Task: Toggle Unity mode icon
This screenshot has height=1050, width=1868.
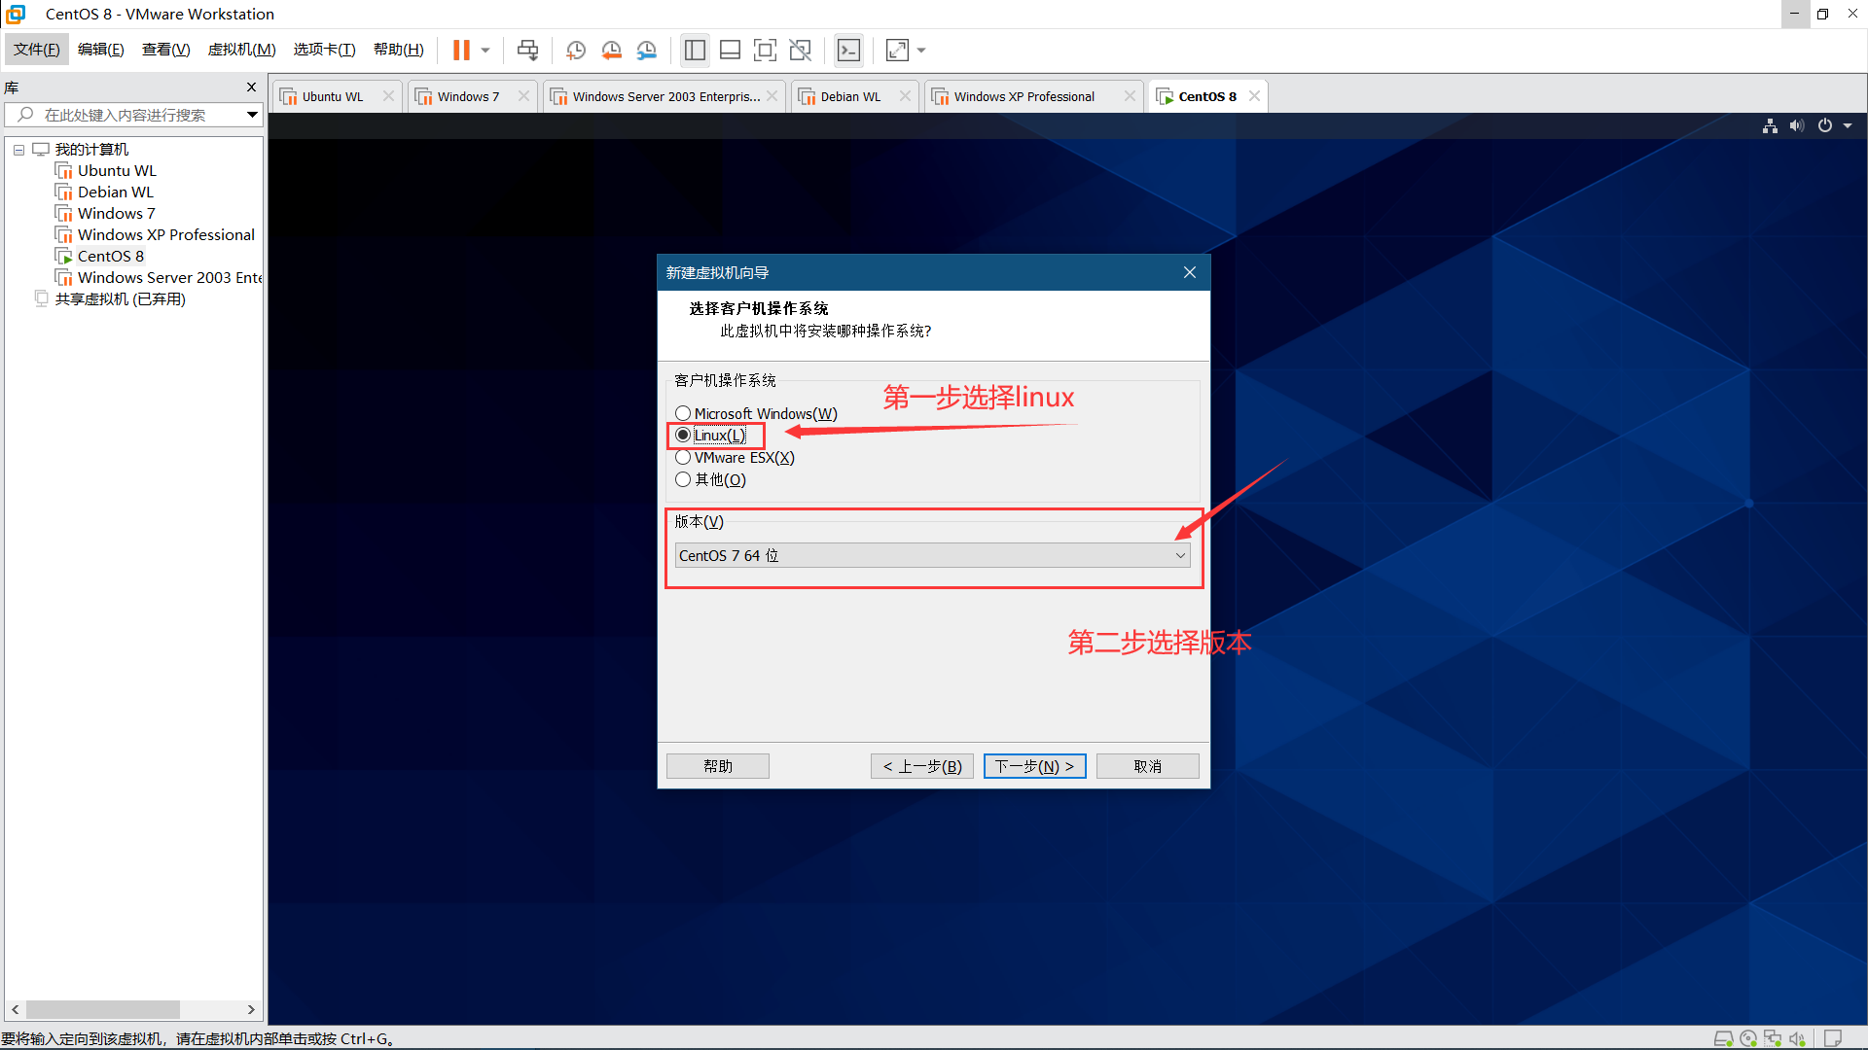Action: (800, 50)
